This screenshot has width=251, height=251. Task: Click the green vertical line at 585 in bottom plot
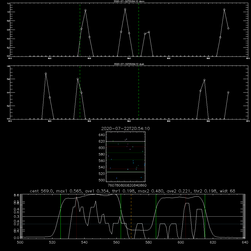tap(156, 216)
